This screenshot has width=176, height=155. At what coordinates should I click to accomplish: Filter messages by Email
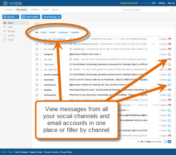[43, 32]
